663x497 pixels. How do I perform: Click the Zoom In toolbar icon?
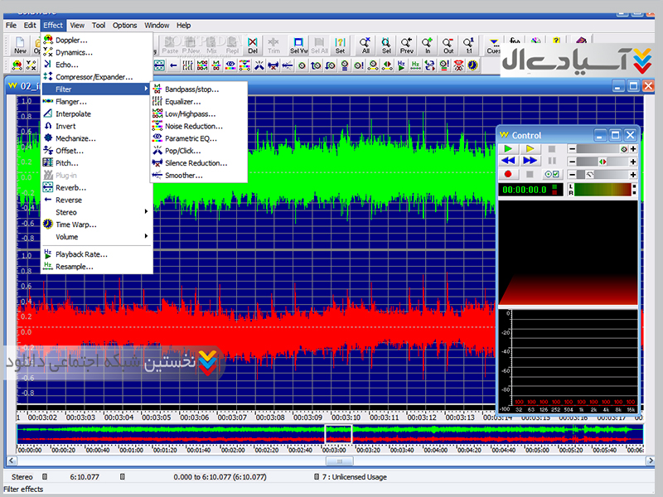(x=428, y=45)
